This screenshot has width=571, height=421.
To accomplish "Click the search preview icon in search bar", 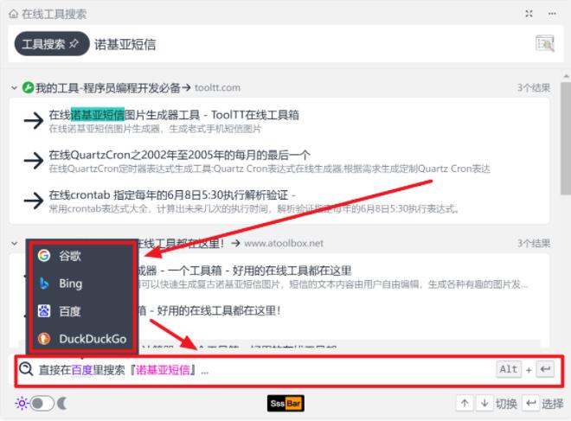I will click(544, 44).
